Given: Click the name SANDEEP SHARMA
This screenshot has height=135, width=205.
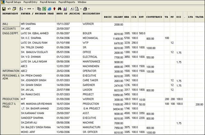Looking at the screenshot, I should 32,118.
